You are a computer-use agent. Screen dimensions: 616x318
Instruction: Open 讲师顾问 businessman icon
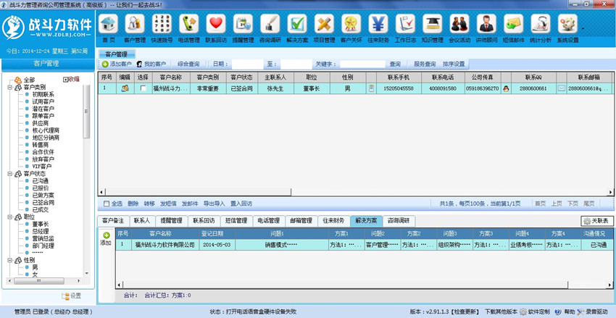pyautogui.click(x=487, y=24)
